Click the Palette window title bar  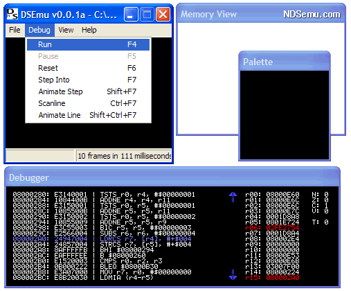[x=285, y=62]
